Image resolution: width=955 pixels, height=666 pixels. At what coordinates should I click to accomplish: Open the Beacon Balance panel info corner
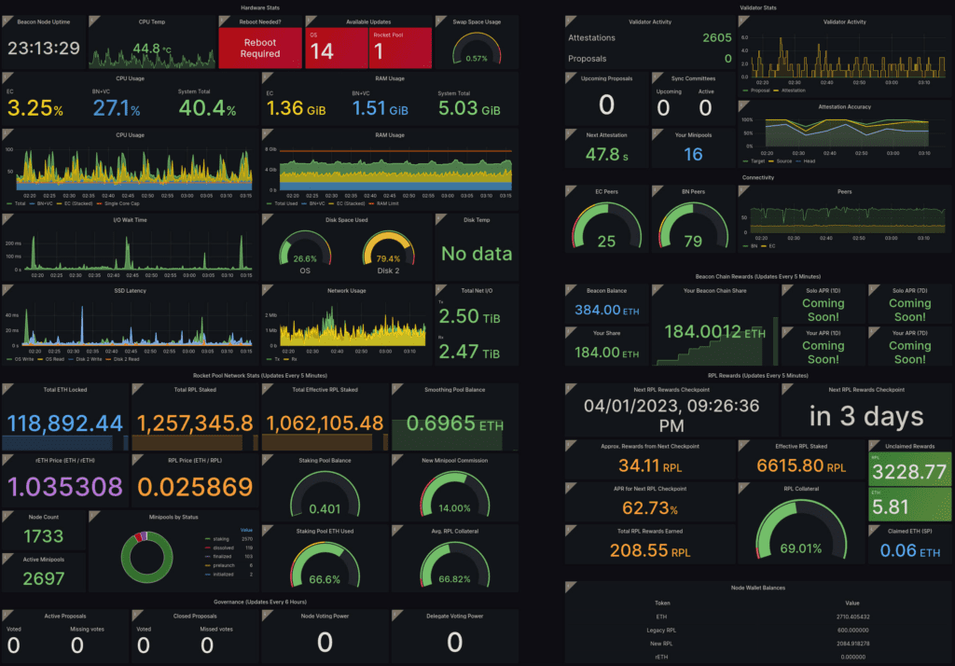coord(570,289)
